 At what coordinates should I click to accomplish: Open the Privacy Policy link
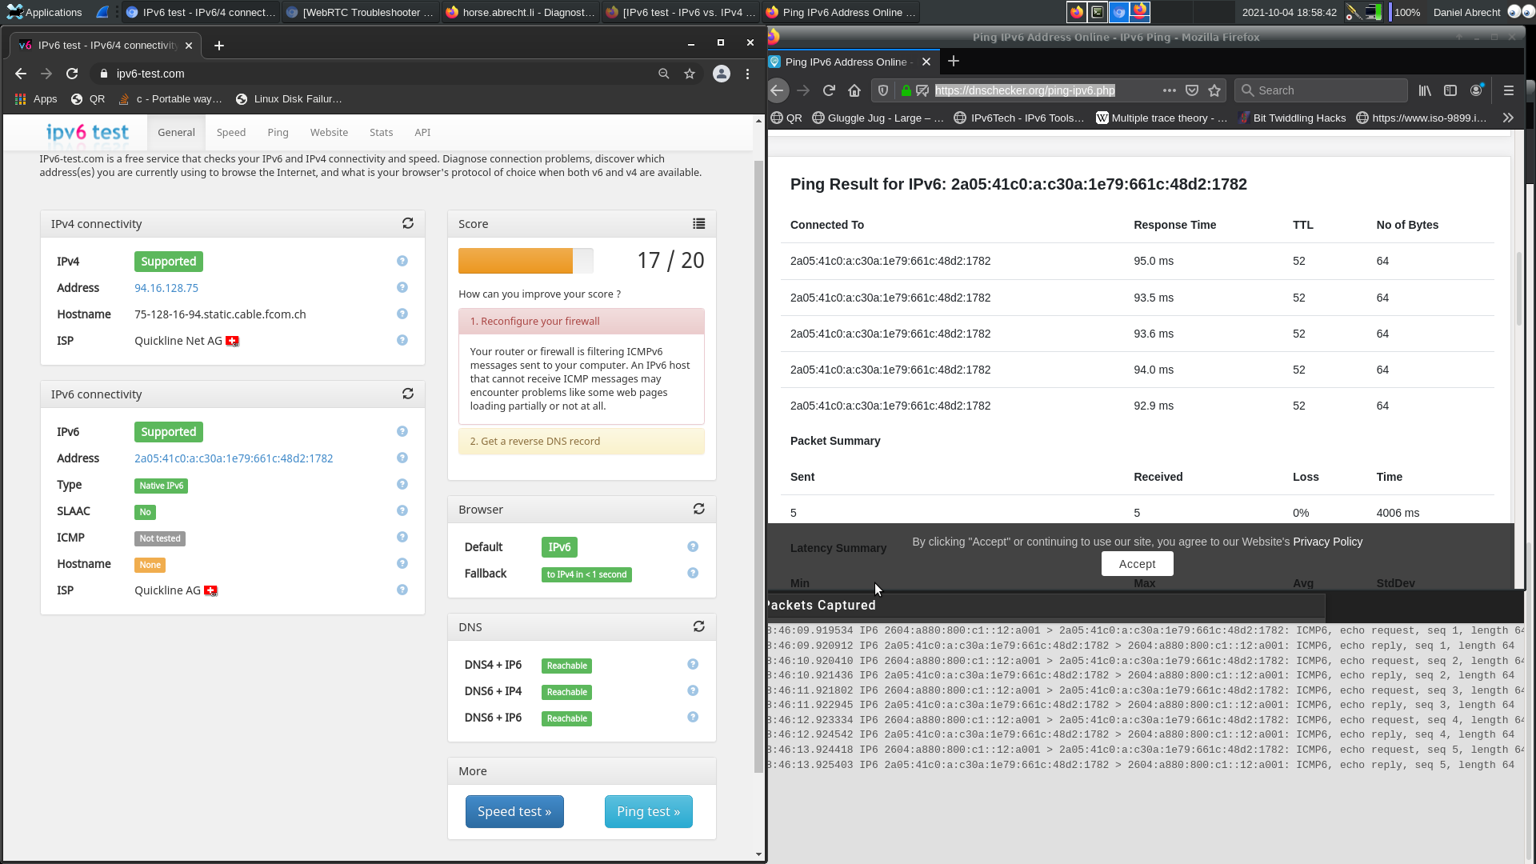click(x=1327, y=542)
